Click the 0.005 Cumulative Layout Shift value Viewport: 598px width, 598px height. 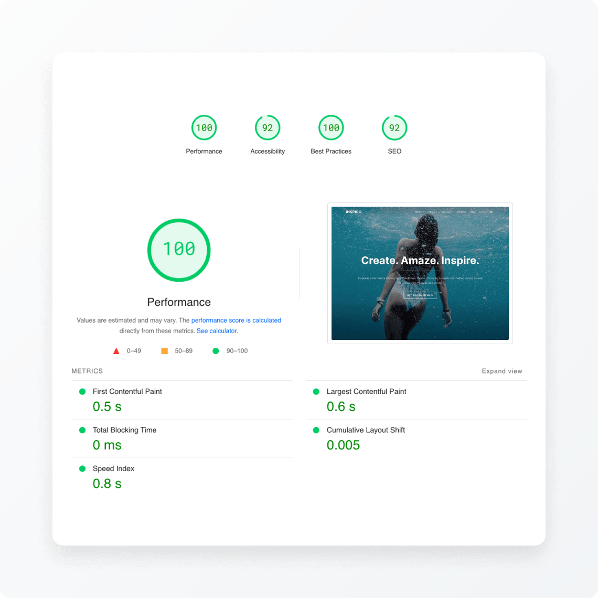click(343, 445)
